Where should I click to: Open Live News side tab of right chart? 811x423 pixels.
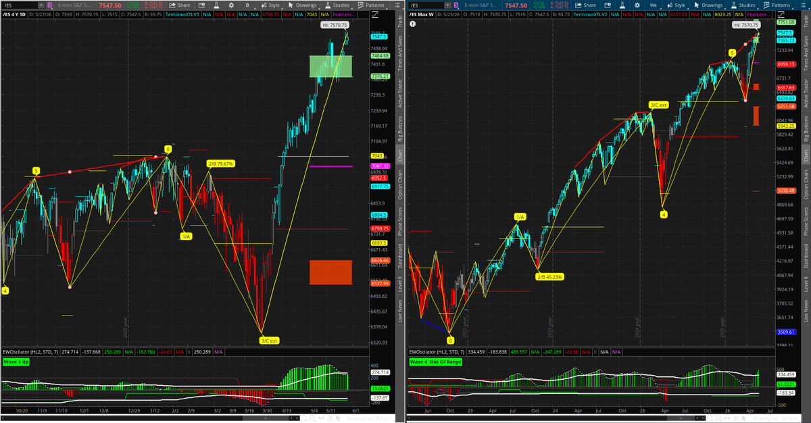[x=806, y=312]
